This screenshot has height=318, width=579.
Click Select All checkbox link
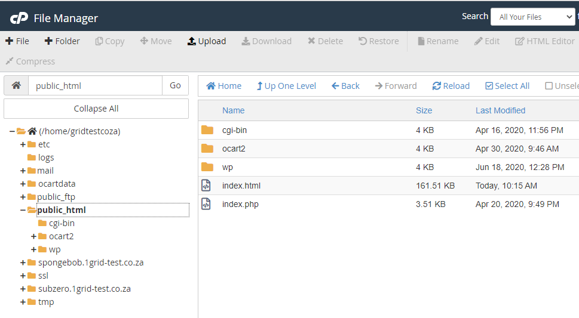pos(507,86)
